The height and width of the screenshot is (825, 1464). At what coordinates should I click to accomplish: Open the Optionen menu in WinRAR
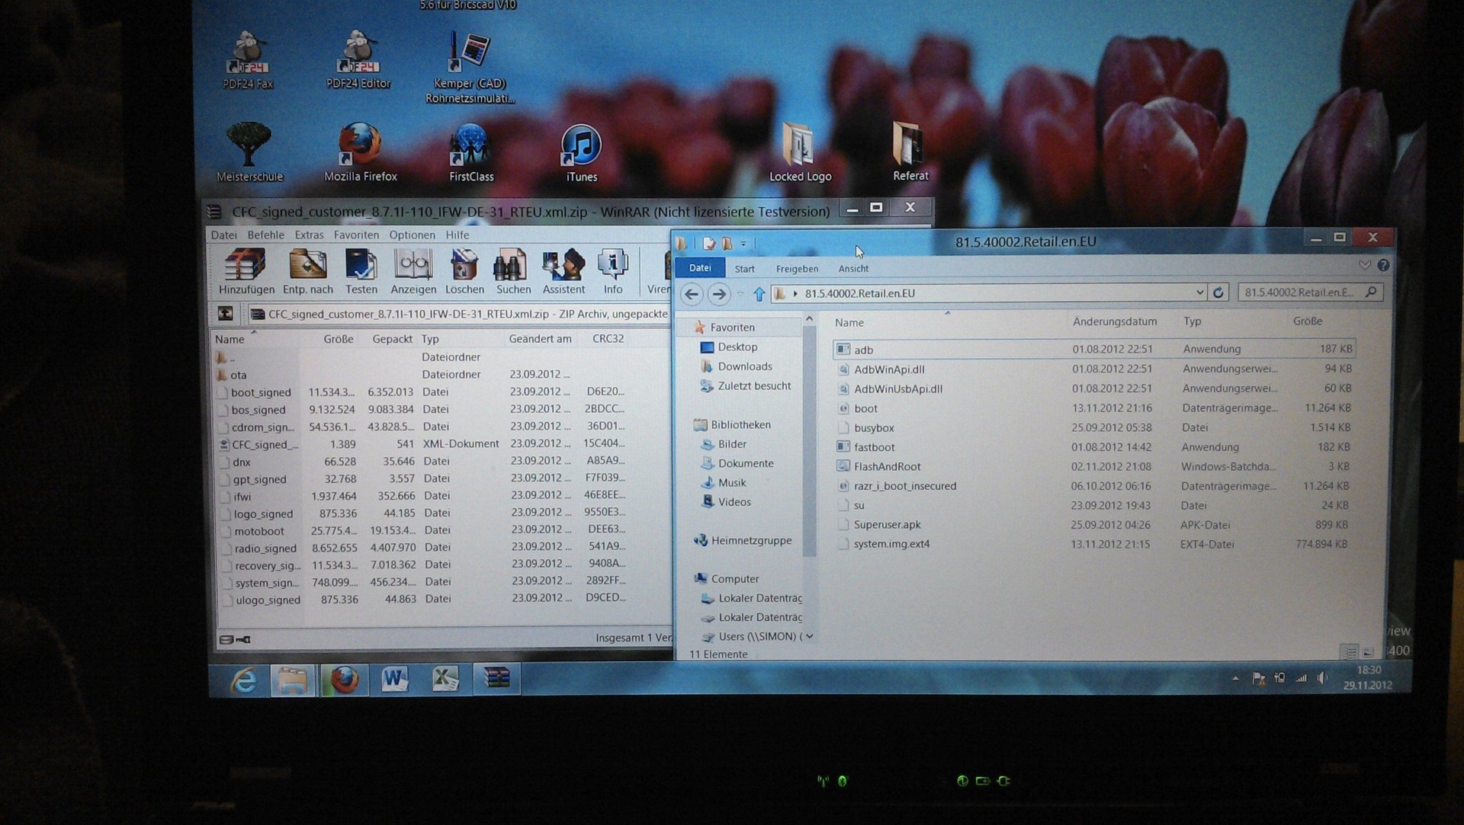(x=412, y=235)
